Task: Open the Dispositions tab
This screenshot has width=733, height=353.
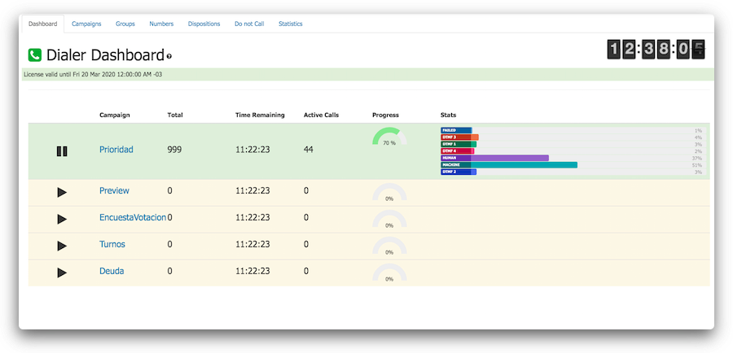Action: [204, 24]
